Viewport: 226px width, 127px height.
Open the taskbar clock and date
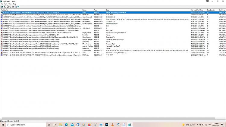(x=215, y=125)
